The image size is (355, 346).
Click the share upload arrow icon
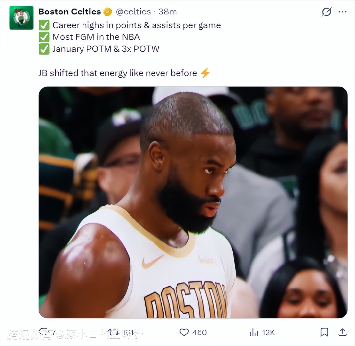(x=343, y=332)
